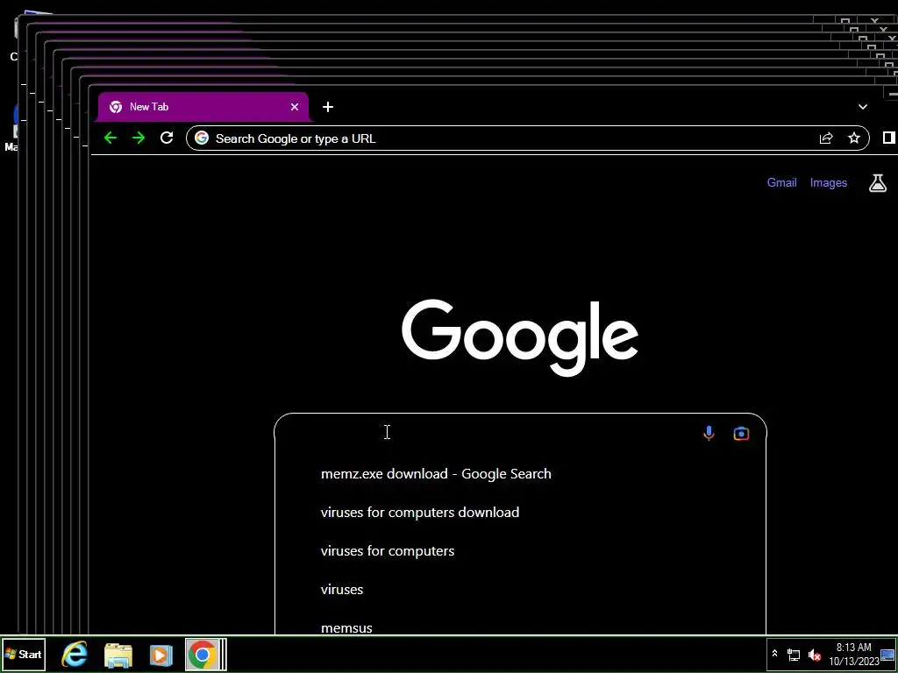Open the network tray icon

click(793, 655)
